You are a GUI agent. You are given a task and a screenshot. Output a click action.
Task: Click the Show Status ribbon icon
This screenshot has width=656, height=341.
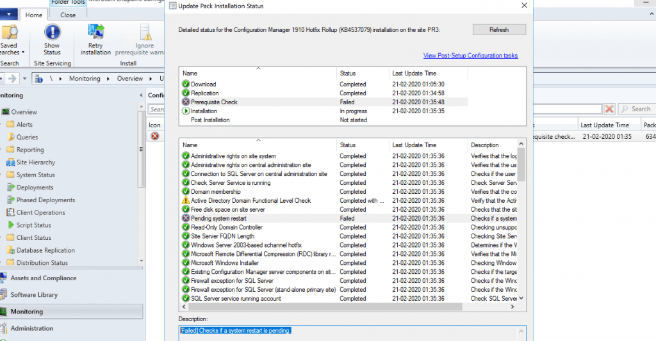53,32
